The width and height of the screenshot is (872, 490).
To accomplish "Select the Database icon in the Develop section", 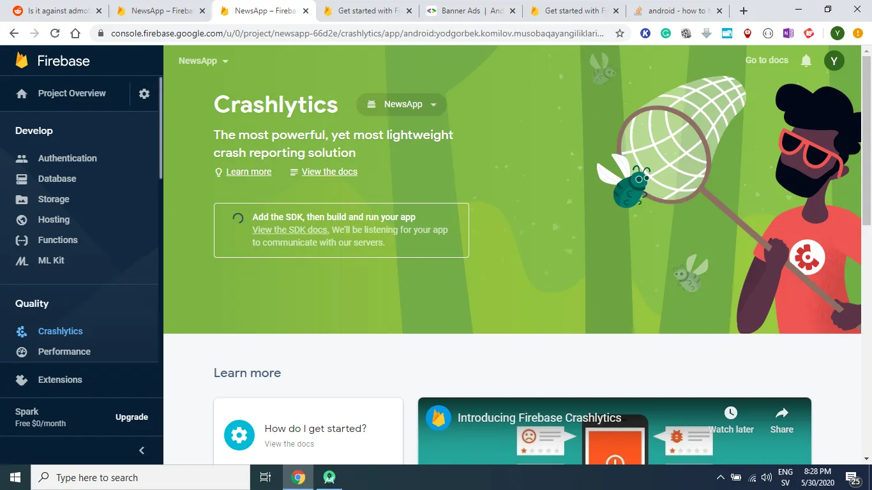I will point(22,179).
